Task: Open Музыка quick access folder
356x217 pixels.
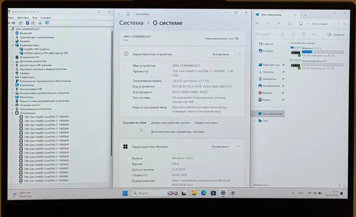Action: [265, 93]
